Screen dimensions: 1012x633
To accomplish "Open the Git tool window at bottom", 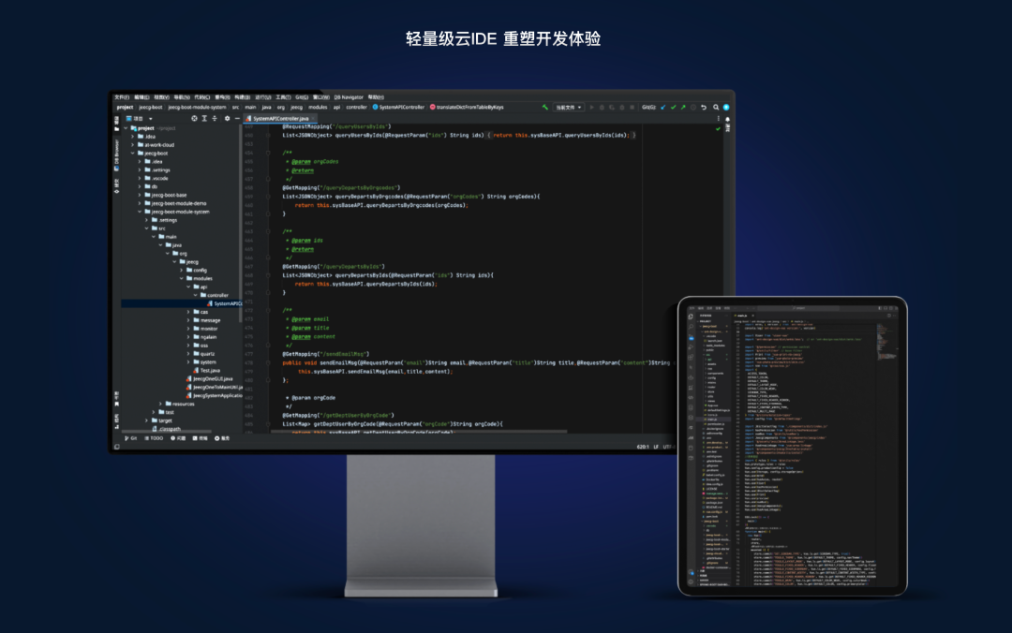I will click(x=130, y=438).
